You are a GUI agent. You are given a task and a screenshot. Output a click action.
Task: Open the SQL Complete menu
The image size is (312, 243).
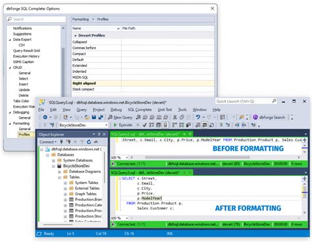coord(140,110)
